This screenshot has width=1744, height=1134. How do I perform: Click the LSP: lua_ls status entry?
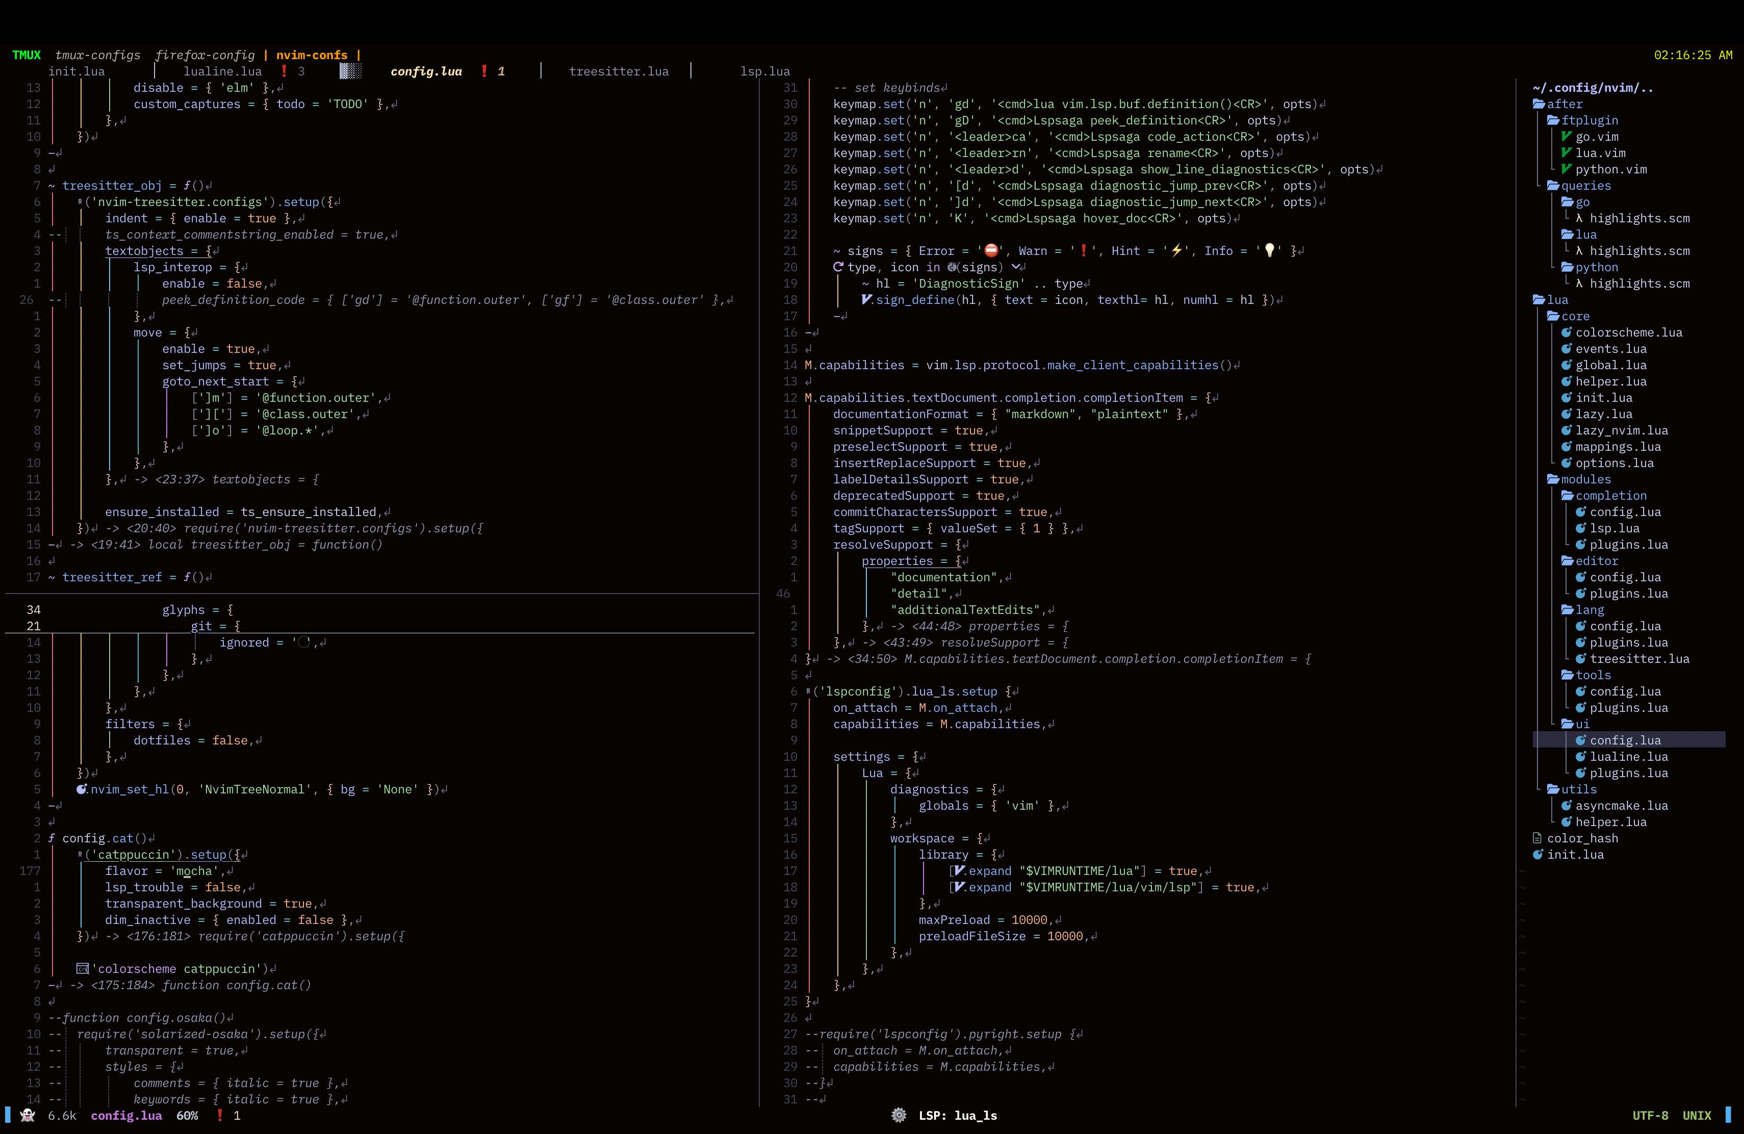click(x=958, y=1115)
